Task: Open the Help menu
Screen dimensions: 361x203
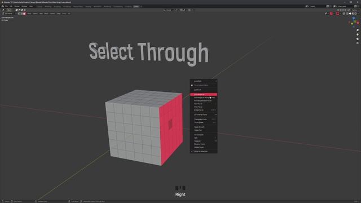Action: coord(31,6)
